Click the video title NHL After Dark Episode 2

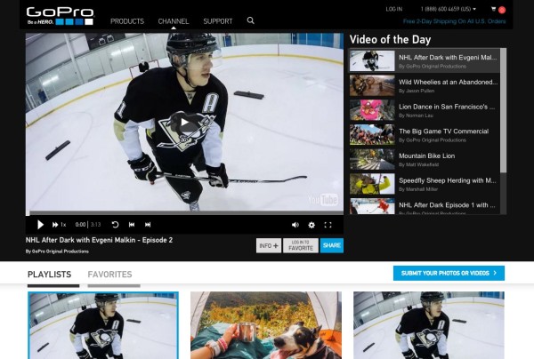pyautogui.click(x=99, y=240)
